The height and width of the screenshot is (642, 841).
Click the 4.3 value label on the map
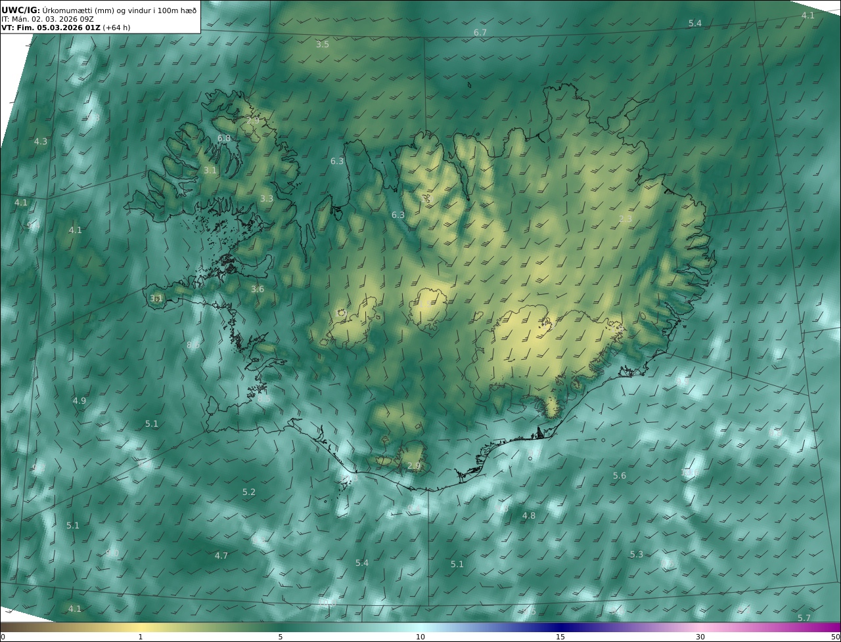(41, 142)
